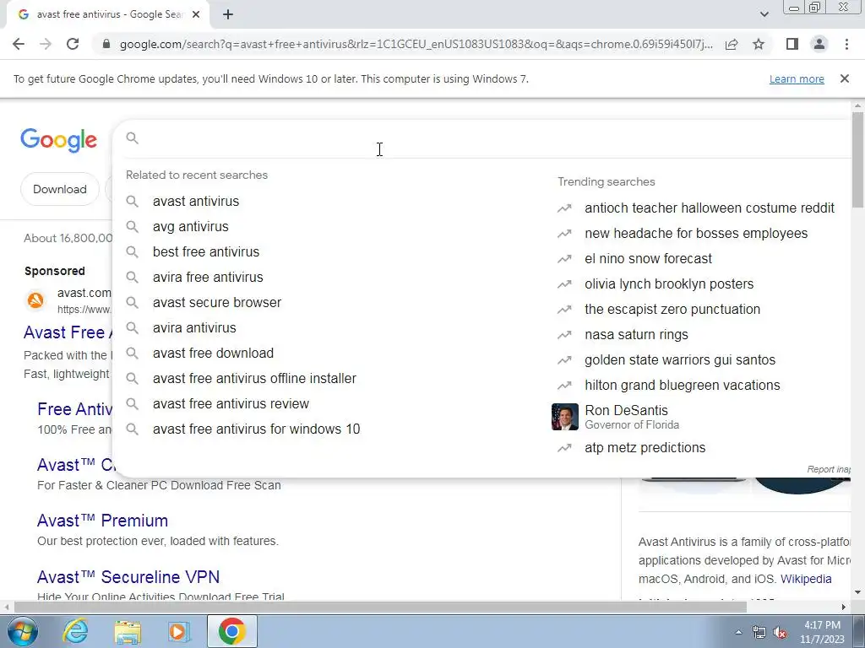Screen dimensions: 865x648
Task: Click the Chrome icon on taskbar
Action: click(x=231, y=631)
